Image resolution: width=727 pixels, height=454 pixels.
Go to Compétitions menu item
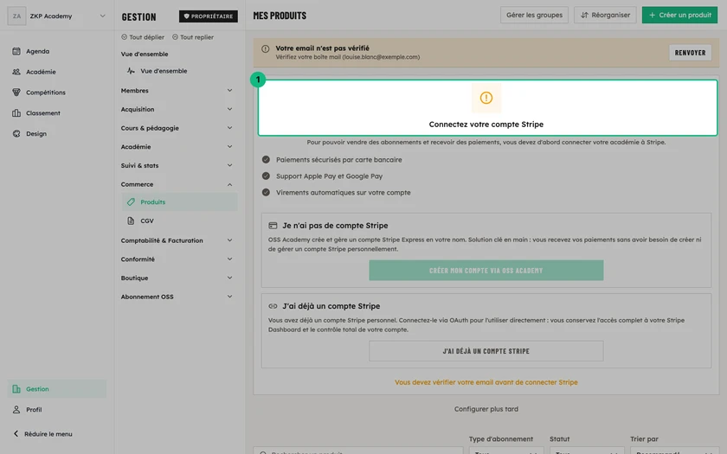point(57,93)
